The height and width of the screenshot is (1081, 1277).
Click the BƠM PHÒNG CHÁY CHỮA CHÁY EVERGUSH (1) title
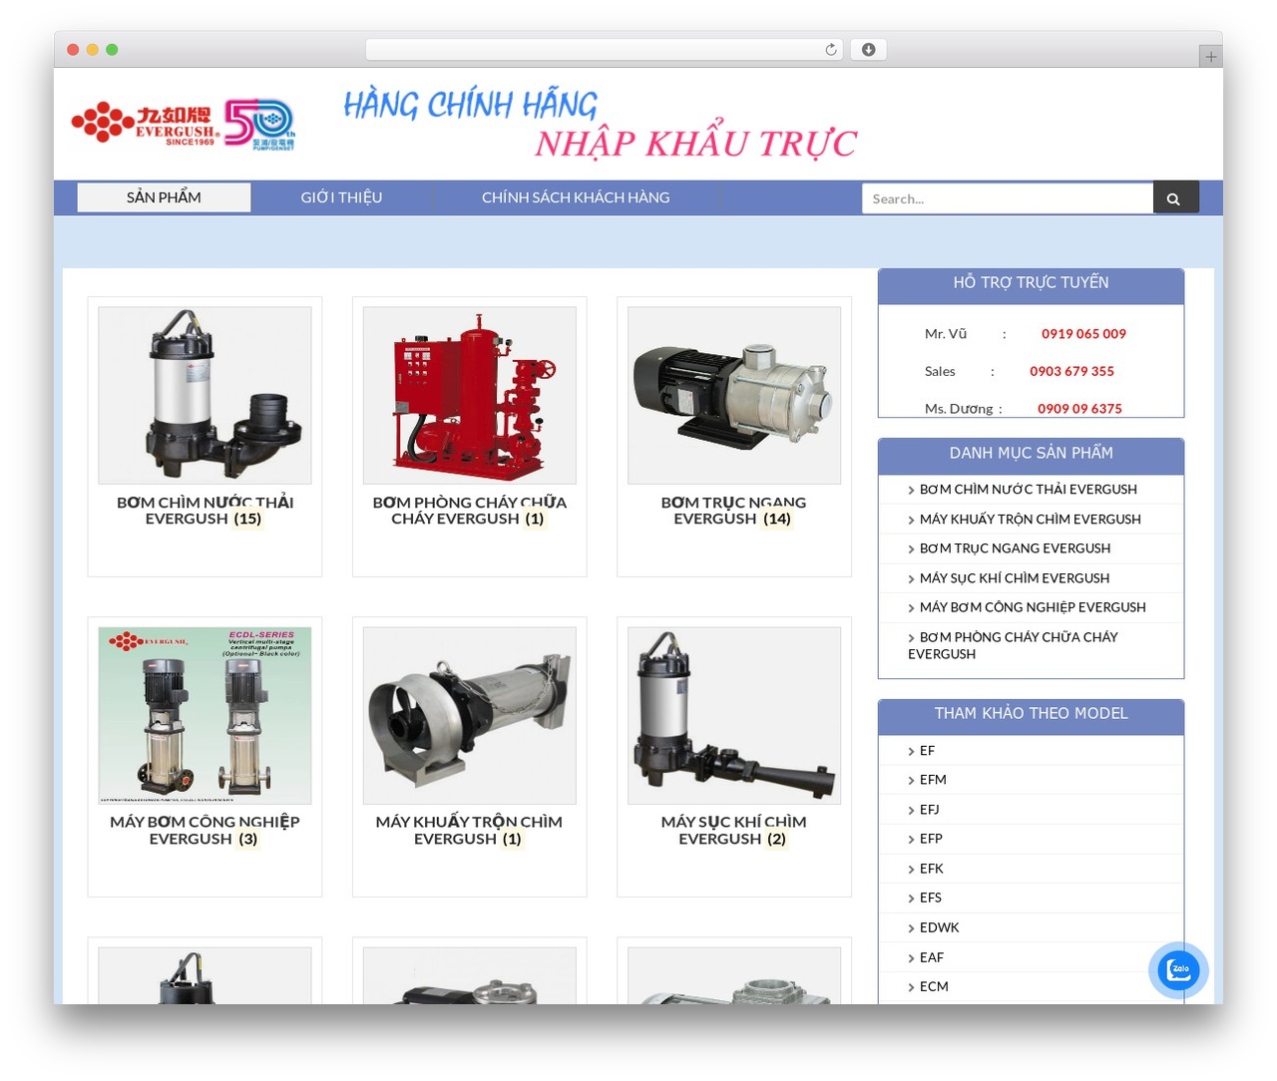pos(469,511)
